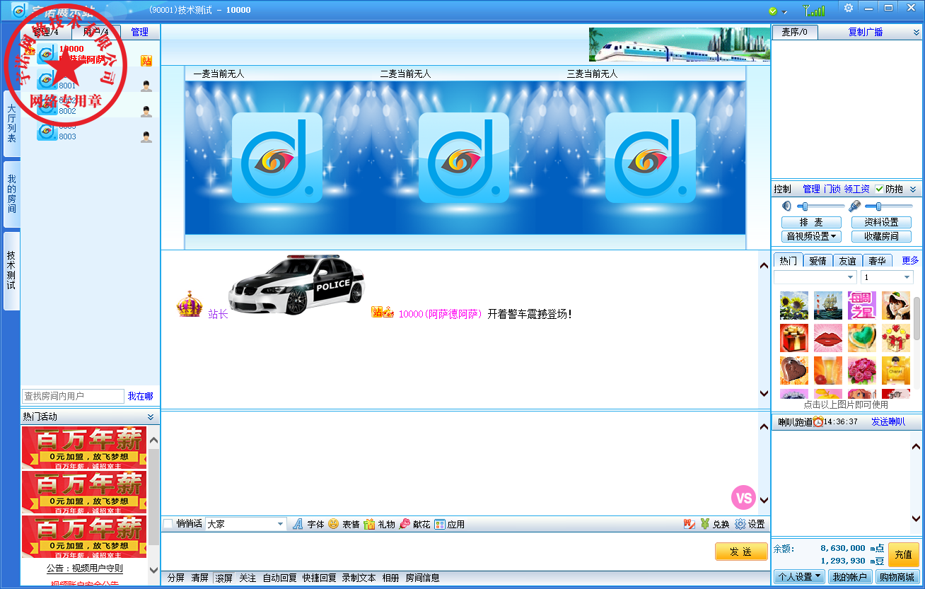
Task: Click in the 查找房间内用户 search field
Action: pos(73,396)
